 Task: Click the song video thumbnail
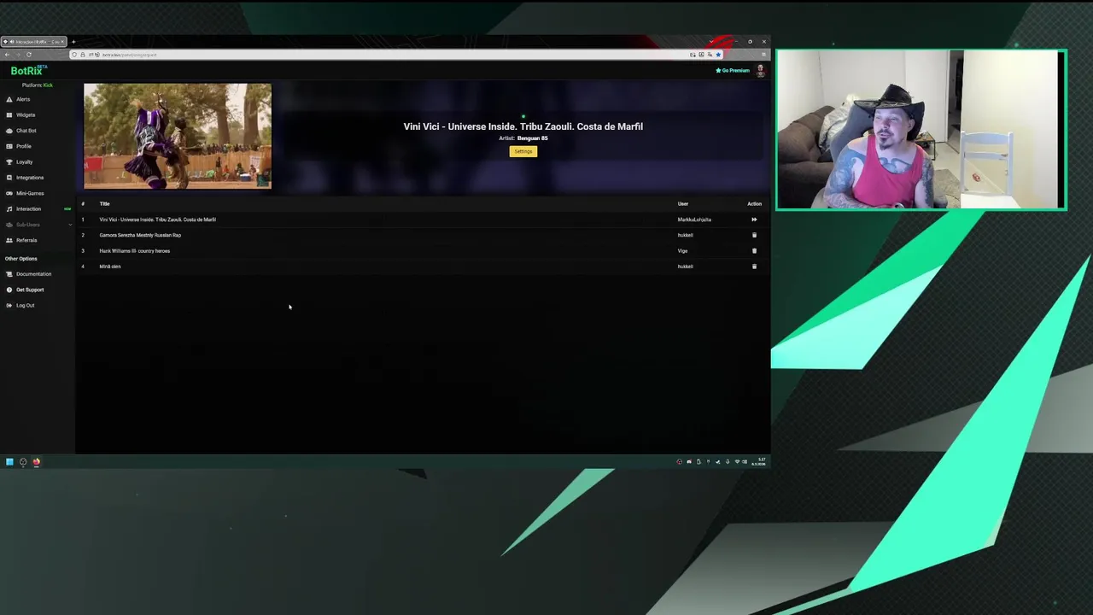click(x=178, y=136)
